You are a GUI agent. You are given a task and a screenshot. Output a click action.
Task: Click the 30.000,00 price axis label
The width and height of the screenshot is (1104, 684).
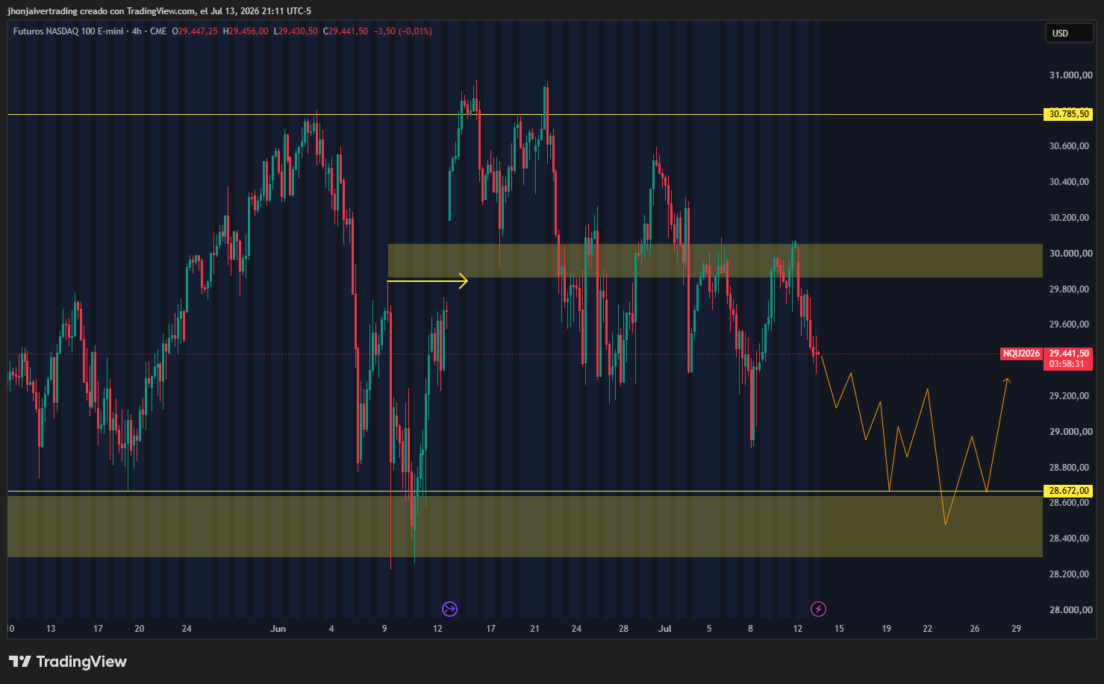[x=1070, y=254]
